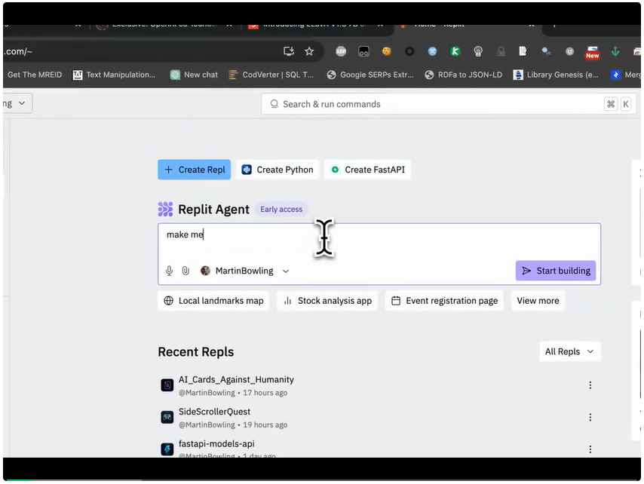Click the ABP extension icon
The width and height of the screenshot is (644, 484).
coord(341,51)
